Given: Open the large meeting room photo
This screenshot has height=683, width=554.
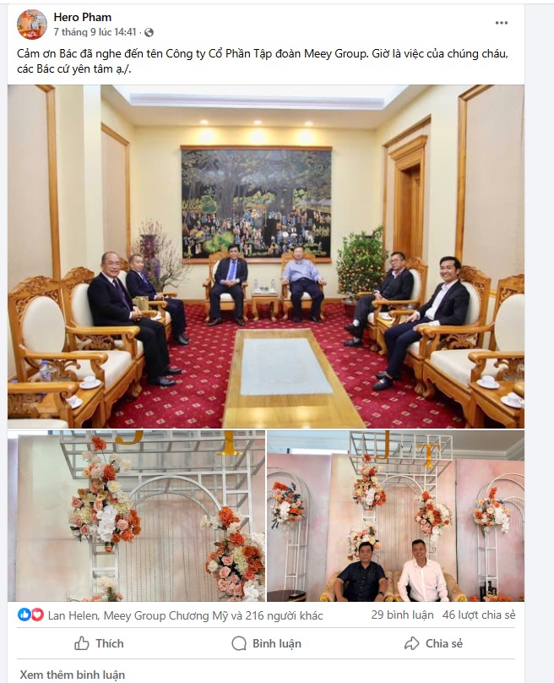Looking at the screenshot, I should (266, 257).
